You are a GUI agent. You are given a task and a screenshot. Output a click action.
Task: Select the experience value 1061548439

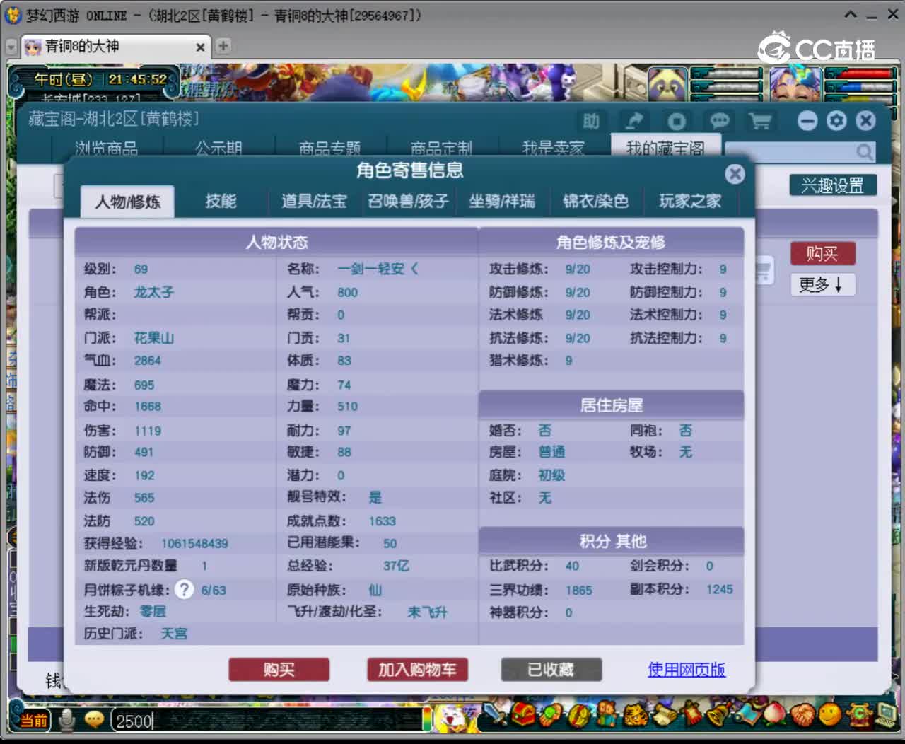tap(194, 543)
